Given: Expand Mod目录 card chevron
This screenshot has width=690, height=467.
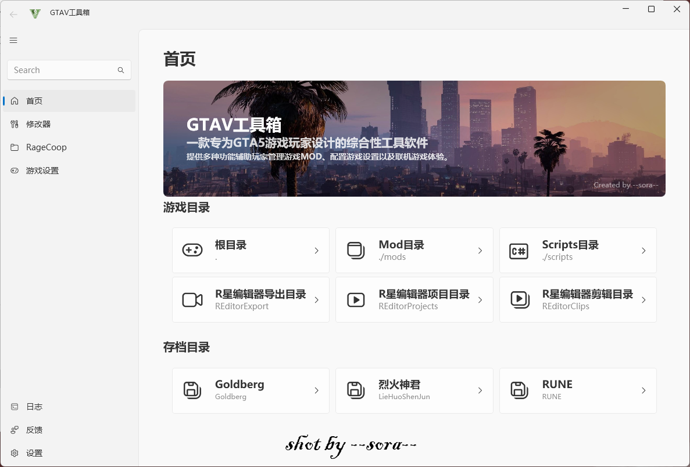Looking at the screenshot, I should 480,251.
